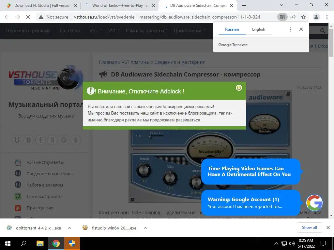
Task: Click the Google Translate icon in address bar
Action: [x=282, y=17]
